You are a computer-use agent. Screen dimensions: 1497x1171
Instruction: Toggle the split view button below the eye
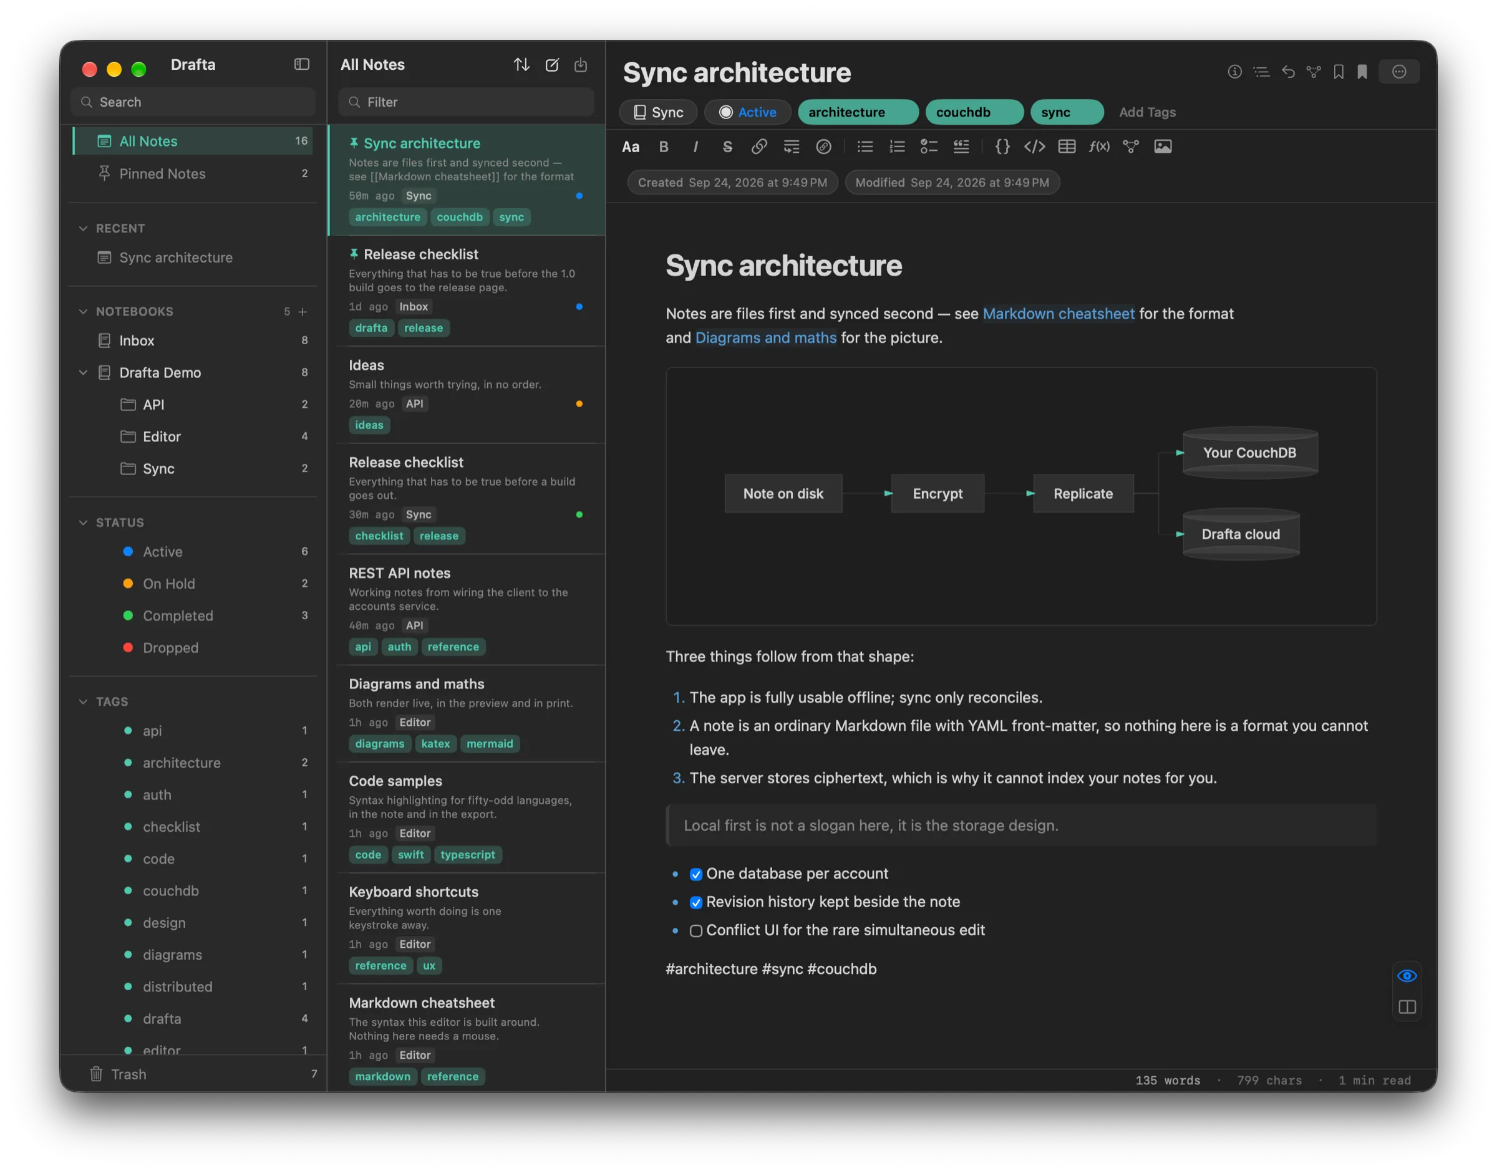tap(1407, 1007)
